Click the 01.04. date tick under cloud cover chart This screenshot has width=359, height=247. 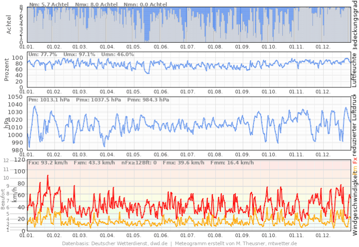(x=107, y=47)
